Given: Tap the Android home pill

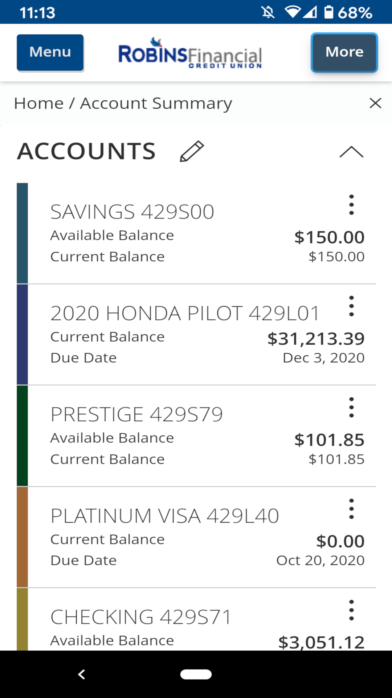Looking at the screenshot, I should pyautogui.click(x=196, y=674).
